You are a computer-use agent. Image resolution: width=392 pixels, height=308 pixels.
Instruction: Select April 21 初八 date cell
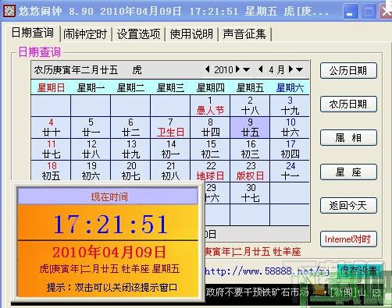click(170, 171)
